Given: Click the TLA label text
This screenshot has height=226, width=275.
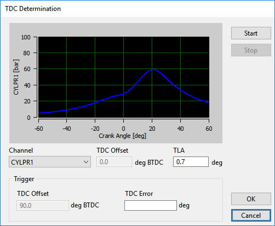Looking at the screenshot, I should pos(179,150).
